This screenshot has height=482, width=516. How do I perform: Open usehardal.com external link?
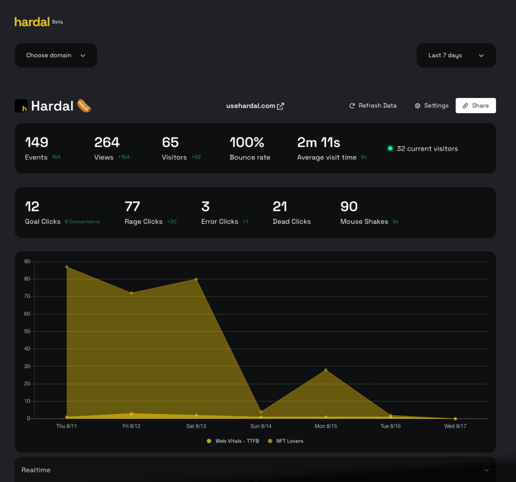click(x=254, y=106)
